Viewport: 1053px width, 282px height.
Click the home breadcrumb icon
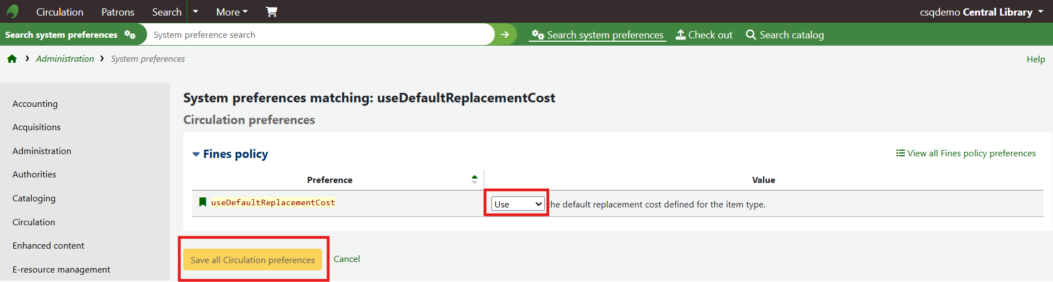12,59
